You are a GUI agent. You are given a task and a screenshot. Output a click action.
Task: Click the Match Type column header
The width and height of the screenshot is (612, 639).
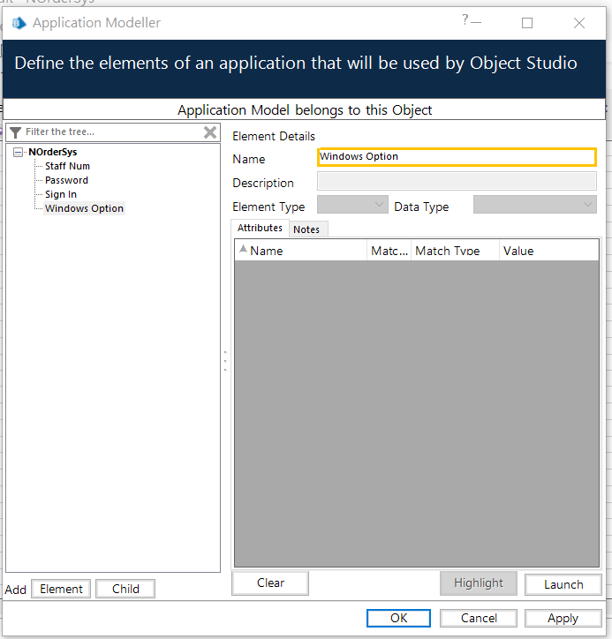[455, 251]
